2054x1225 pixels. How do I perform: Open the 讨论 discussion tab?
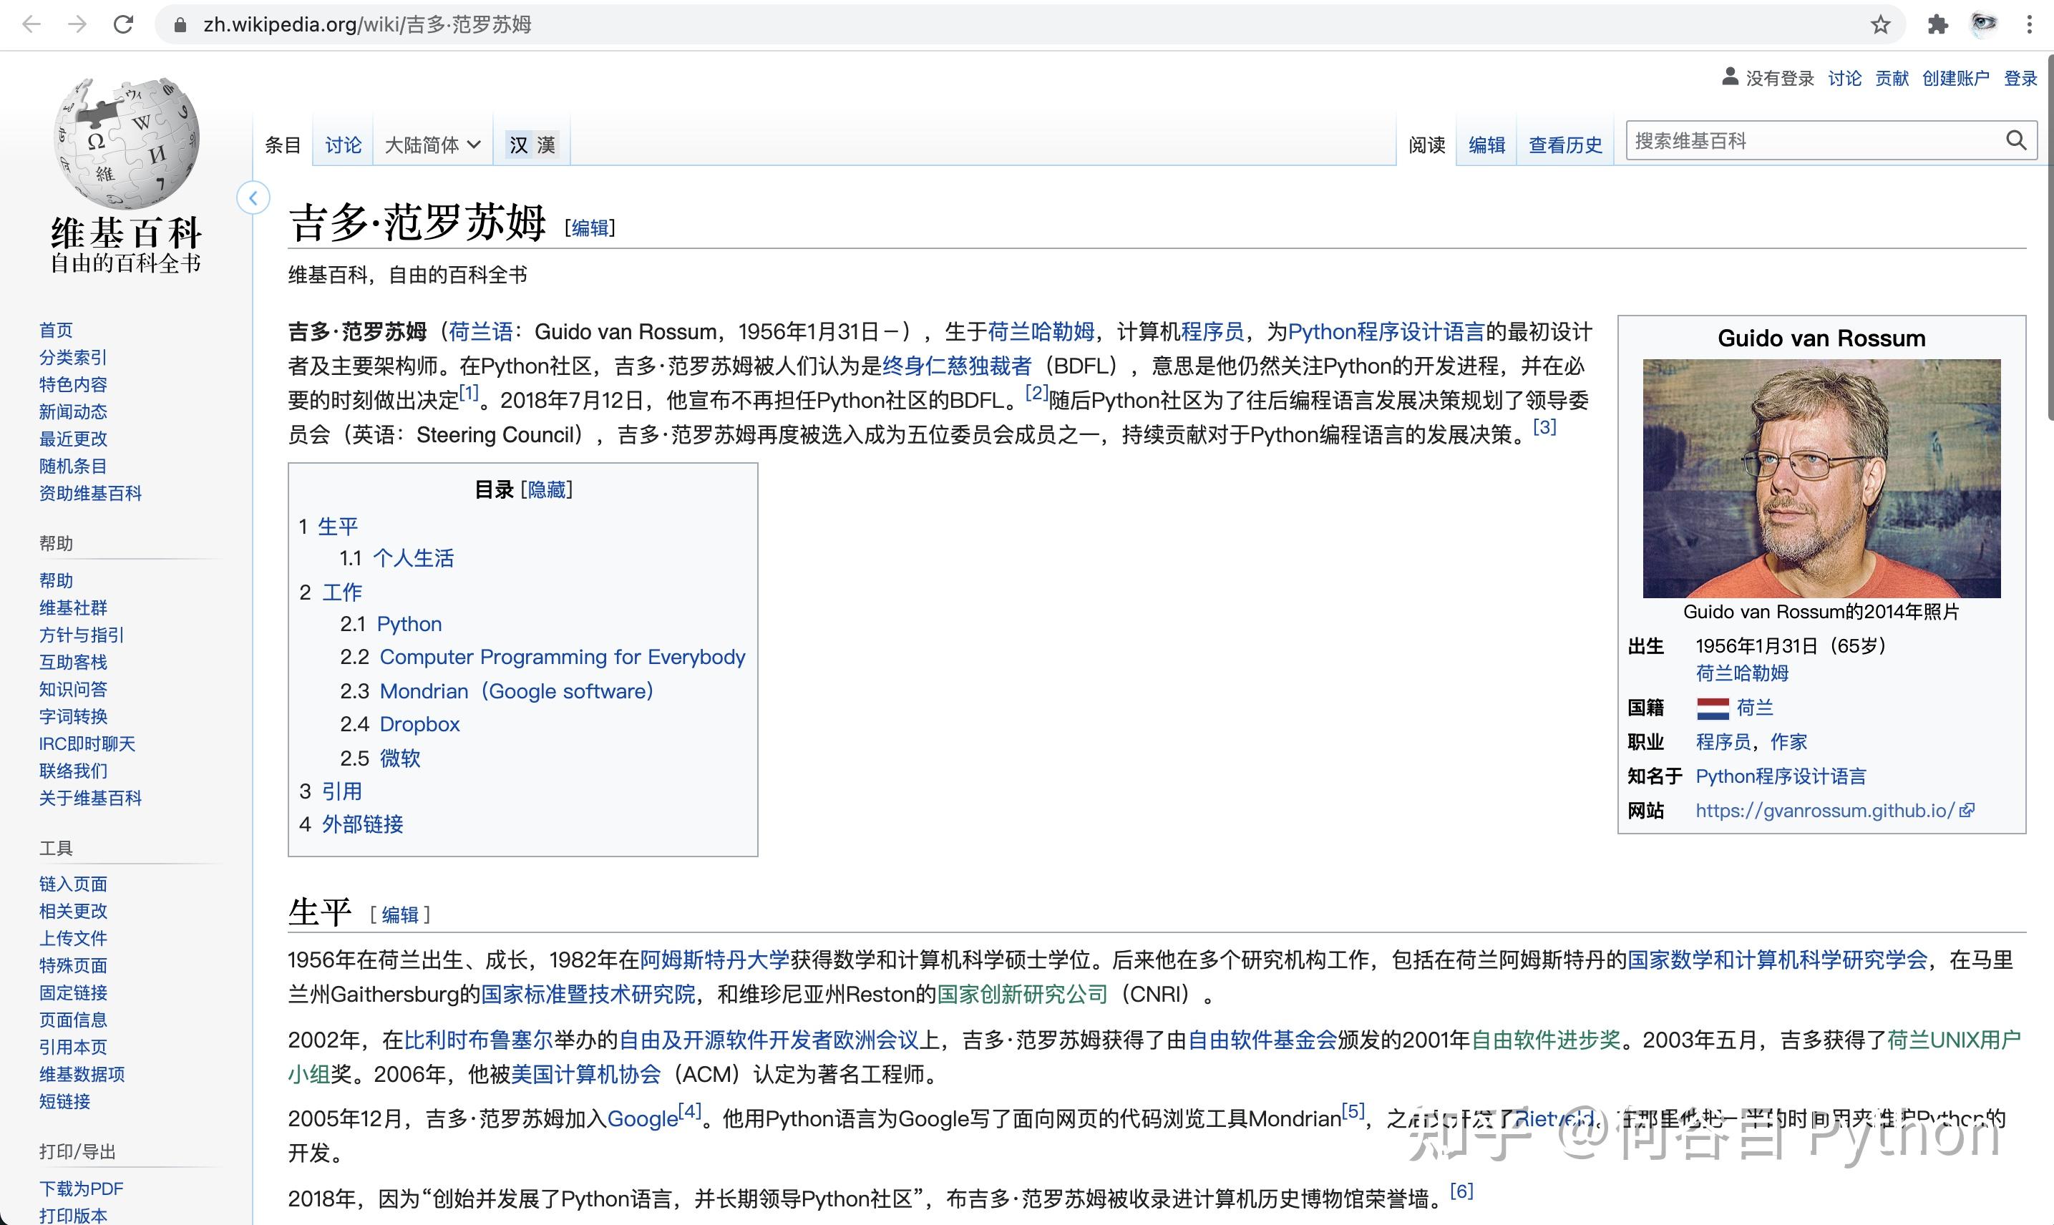[x=342, y=145]
